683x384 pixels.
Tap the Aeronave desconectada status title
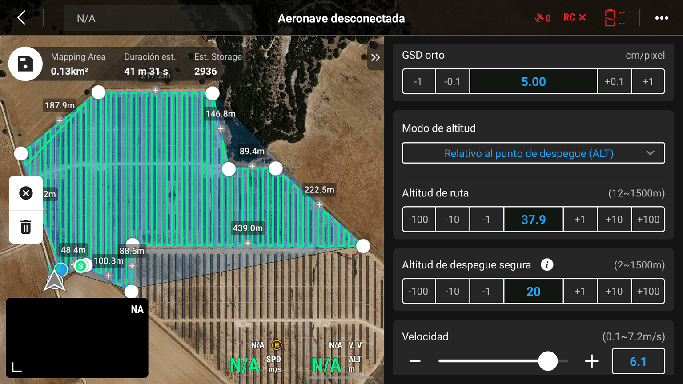pos(341,18)
